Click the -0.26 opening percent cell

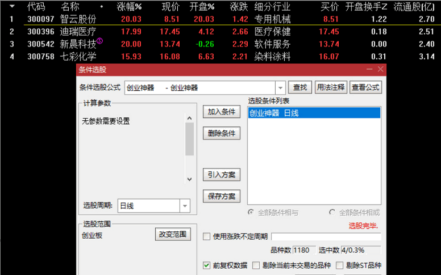(x=205, y=44)
